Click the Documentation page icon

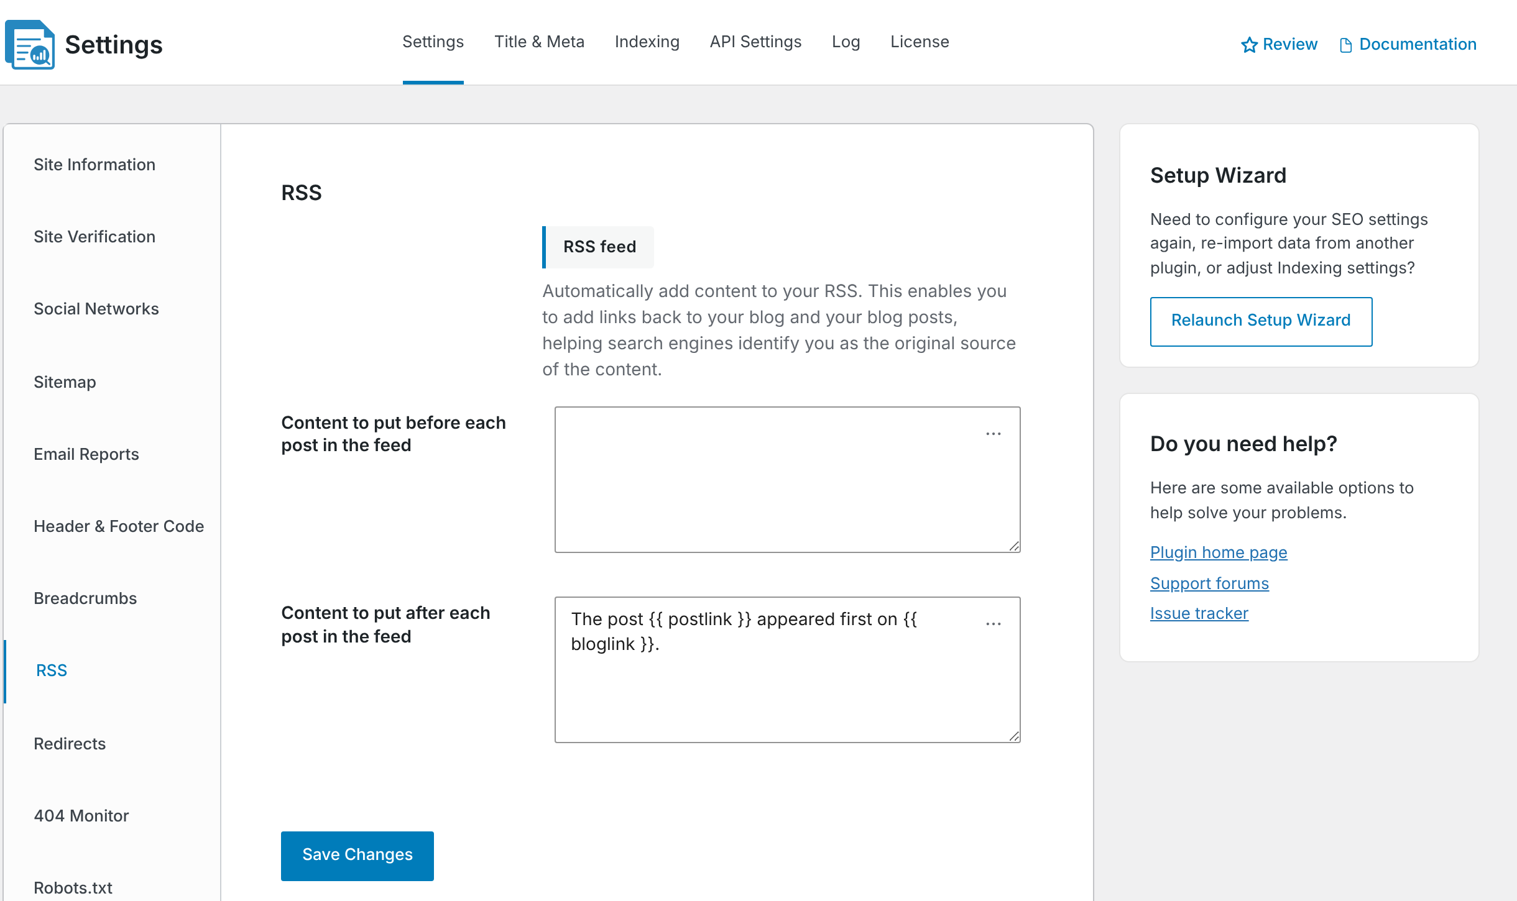tap(1346, 45)
